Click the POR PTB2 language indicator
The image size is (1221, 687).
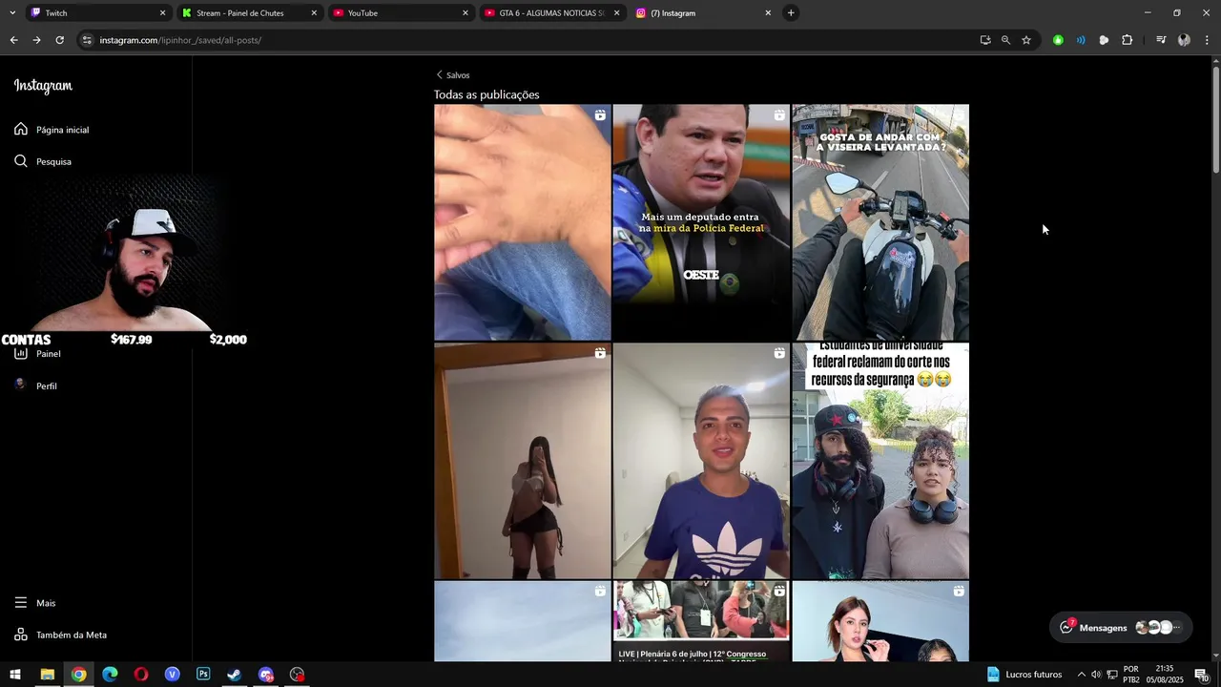(x=1131, y=675)
